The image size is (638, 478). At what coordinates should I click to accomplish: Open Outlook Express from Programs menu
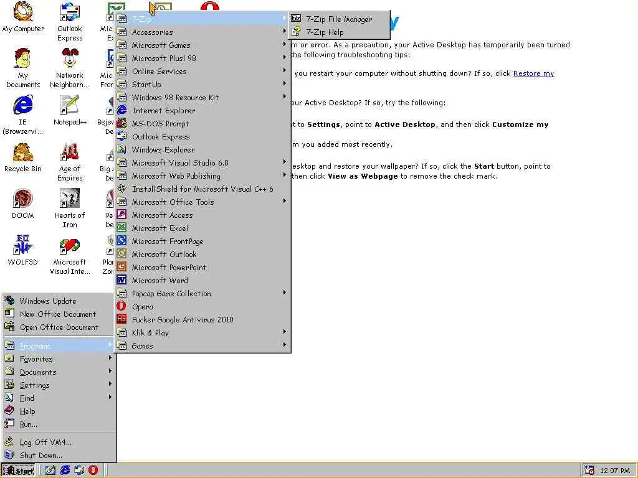click(x=202, y=136)
